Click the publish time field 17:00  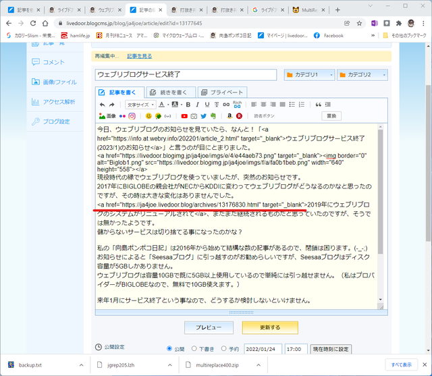[x=296, y=349]
